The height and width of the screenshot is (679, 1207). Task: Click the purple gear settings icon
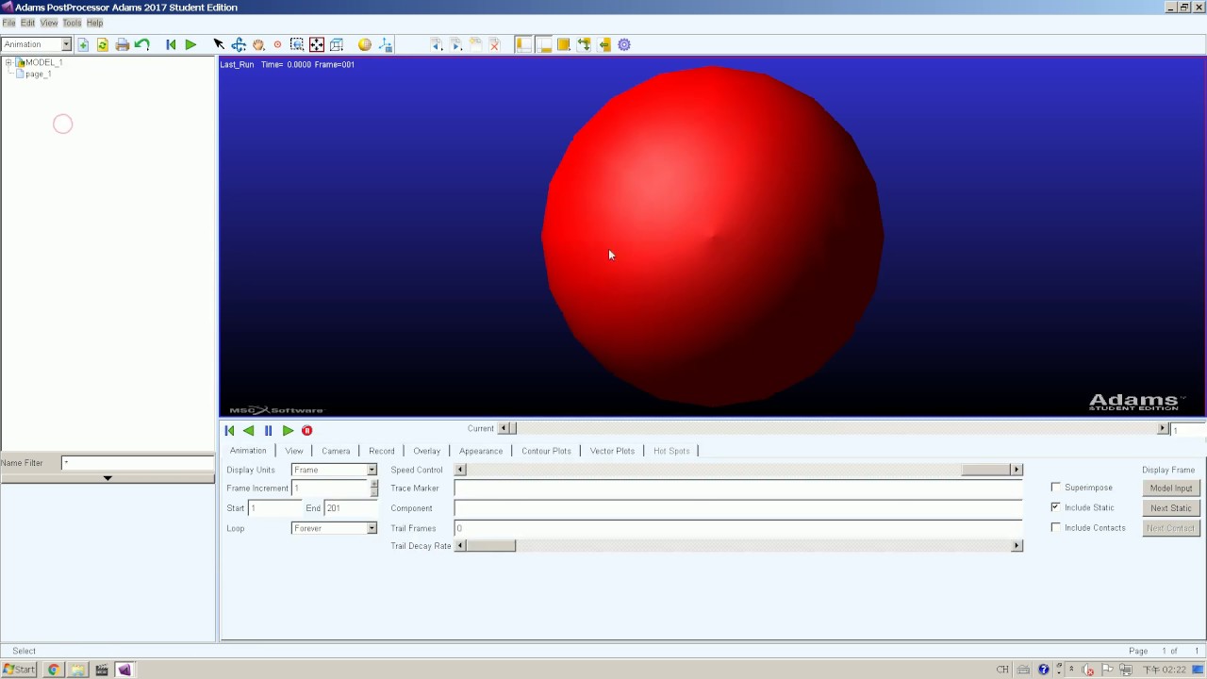click(x=624, y=44)
